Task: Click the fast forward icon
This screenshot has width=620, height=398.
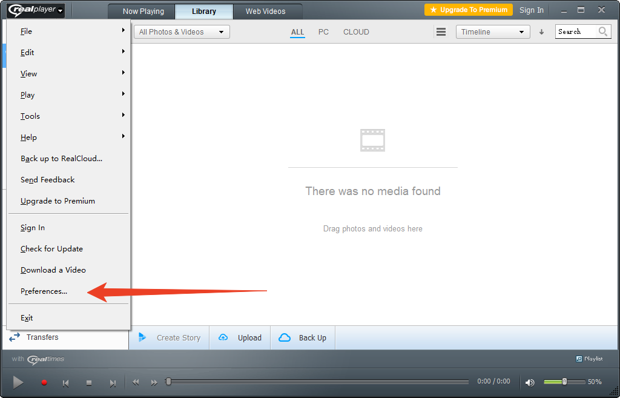Action: pyautogui.click(x=154, y=382)
